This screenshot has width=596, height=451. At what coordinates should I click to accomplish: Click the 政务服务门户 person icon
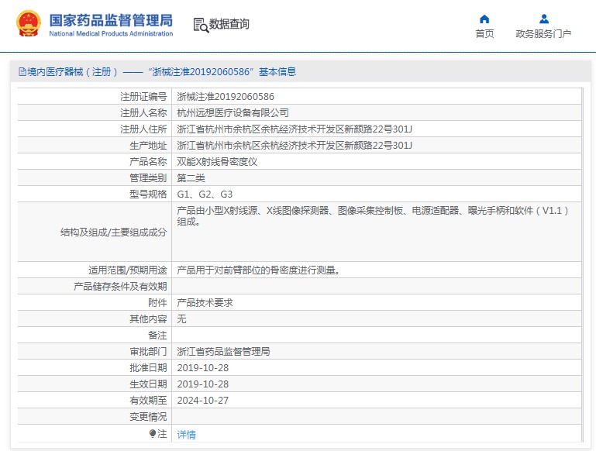tap(543, 19)
